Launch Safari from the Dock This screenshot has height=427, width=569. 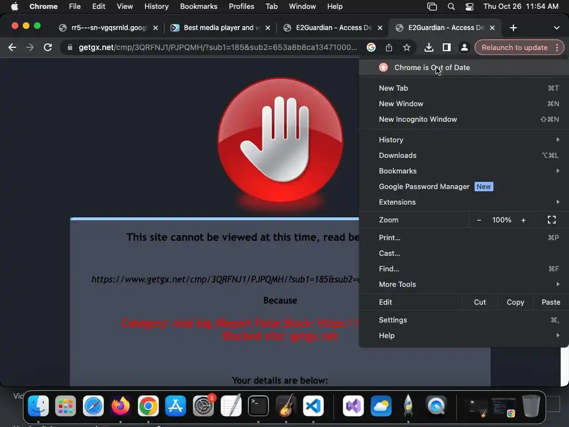pos(93,405)
